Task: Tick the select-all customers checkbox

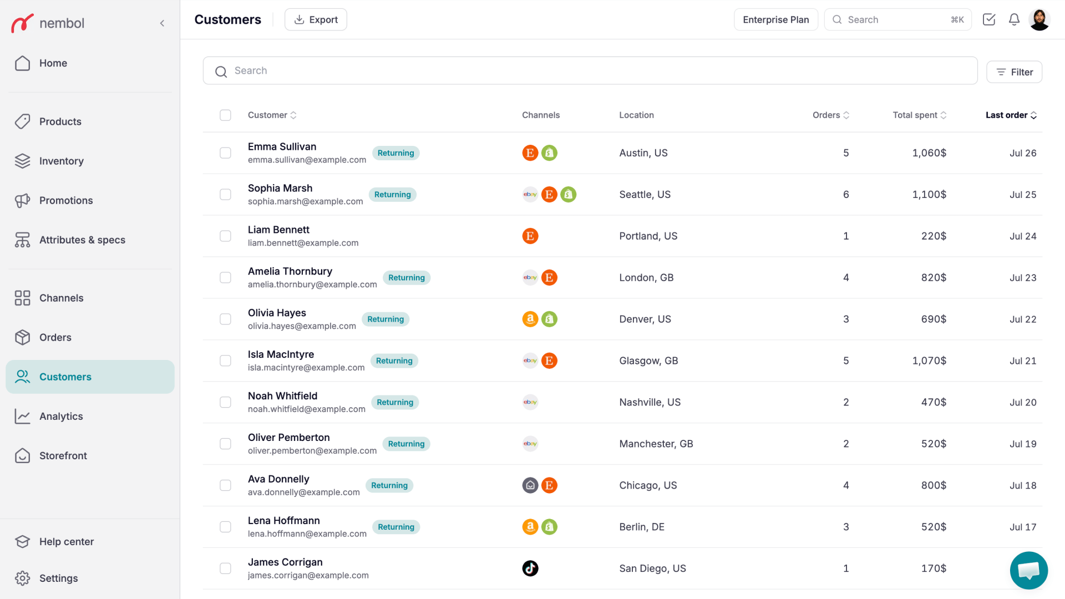Action: pyautogui.click(x=225, y=115)
